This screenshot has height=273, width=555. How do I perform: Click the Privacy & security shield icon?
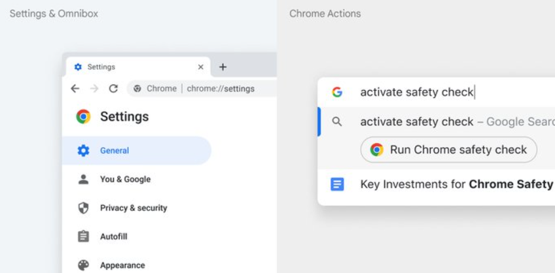click(83, 208)
